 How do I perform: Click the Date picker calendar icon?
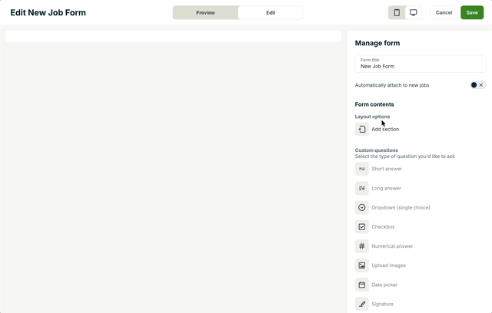tap(362, 285)
